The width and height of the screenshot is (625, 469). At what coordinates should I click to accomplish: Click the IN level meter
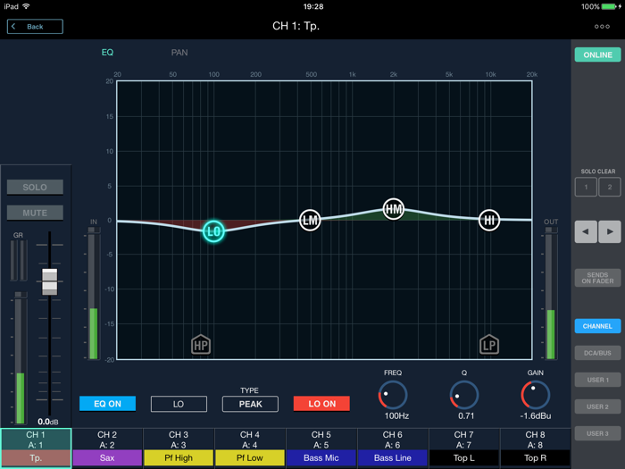(93, 294)
